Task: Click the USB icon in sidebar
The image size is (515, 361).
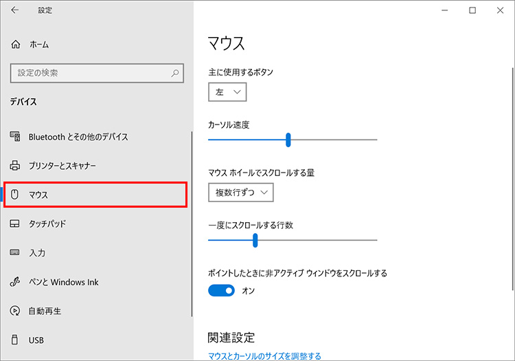Action: pyautogui.click(x=16, y=340)
